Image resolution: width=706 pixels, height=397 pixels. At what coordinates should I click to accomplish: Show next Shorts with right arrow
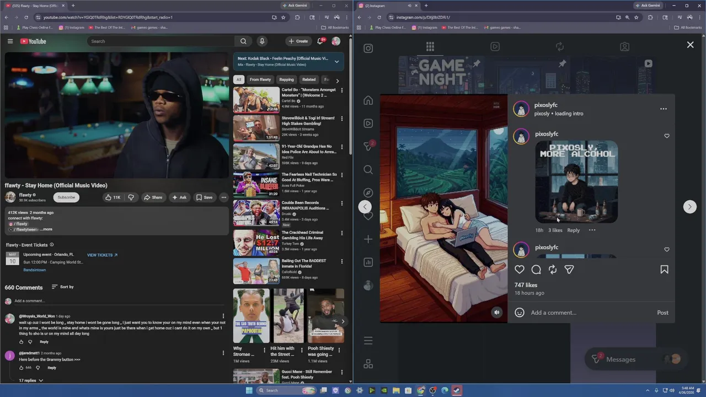tap(343, 321)
